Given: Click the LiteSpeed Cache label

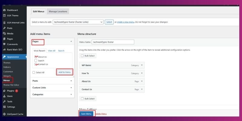Looking at the screenshot, I should pos(15,114).
